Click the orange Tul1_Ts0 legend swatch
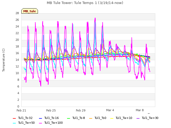The height and width of the screenshot is (128, 171). pyautogui.click(x=91, y=118)
